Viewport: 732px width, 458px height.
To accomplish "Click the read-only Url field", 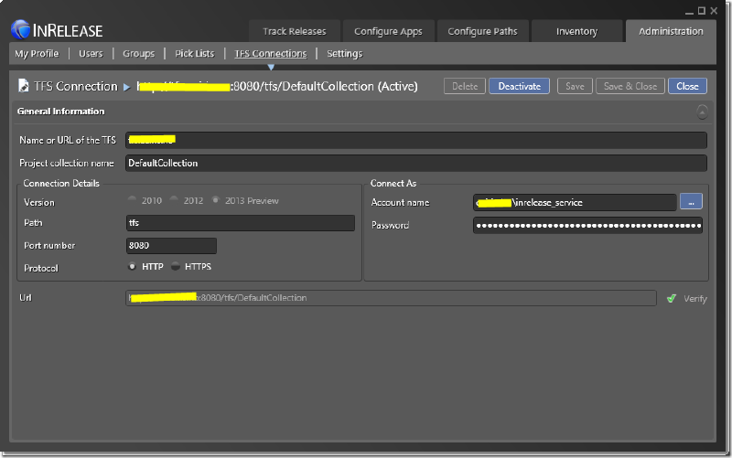I will point(392,298).
